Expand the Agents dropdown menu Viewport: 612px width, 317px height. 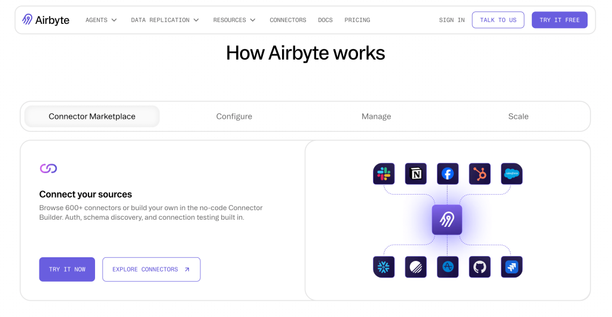pos(101,20)
